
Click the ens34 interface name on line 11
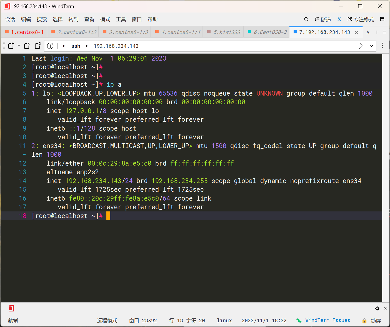coord(52,146)
